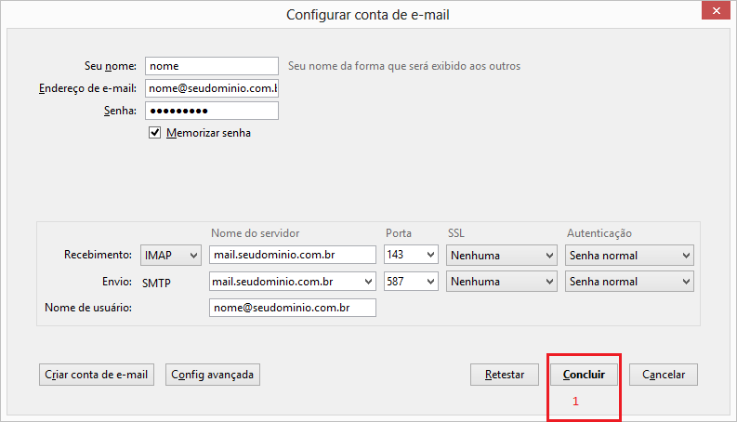Uncheck the 'Memorizar senha' checkbox
This screenshot has height=422, width=737.
tap(155, 133)
